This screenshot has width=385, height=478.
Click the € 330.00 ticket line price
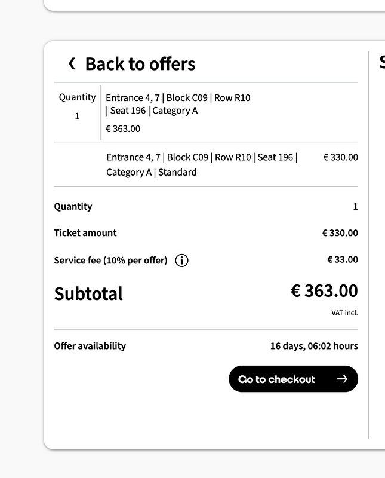click(340, 157)
